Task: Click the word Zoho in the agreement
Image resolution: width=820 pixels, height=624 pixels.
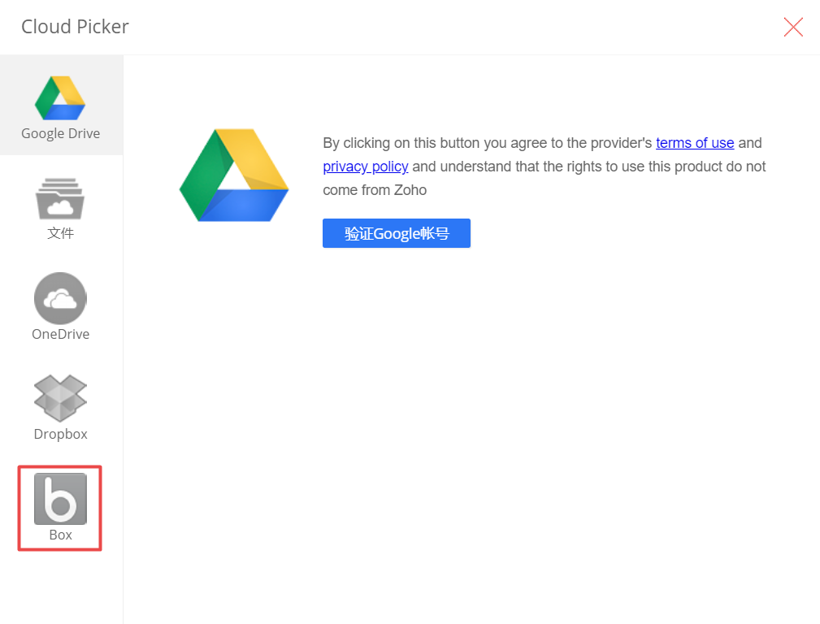Action: tap(410, 190)
